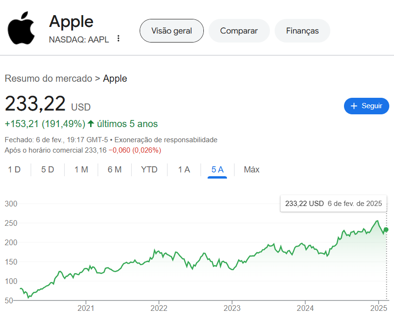
Task: Click the 2023 label on chart axis
Action: tap(232, 308)
